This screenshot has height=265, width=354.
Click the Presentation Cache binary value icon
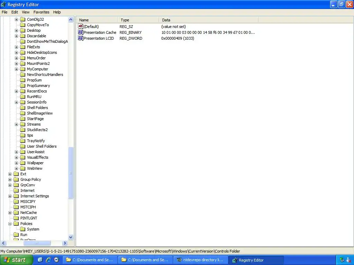click(81, 32)
